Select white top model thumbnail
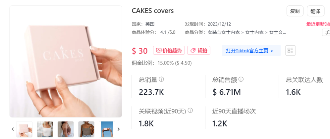The width and height of the screenshot is (330, 139). (45, 129)
